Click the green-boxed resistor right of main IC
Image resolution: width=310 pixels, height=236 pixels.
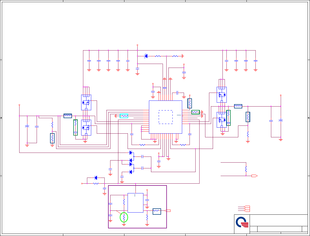[196, 112]
